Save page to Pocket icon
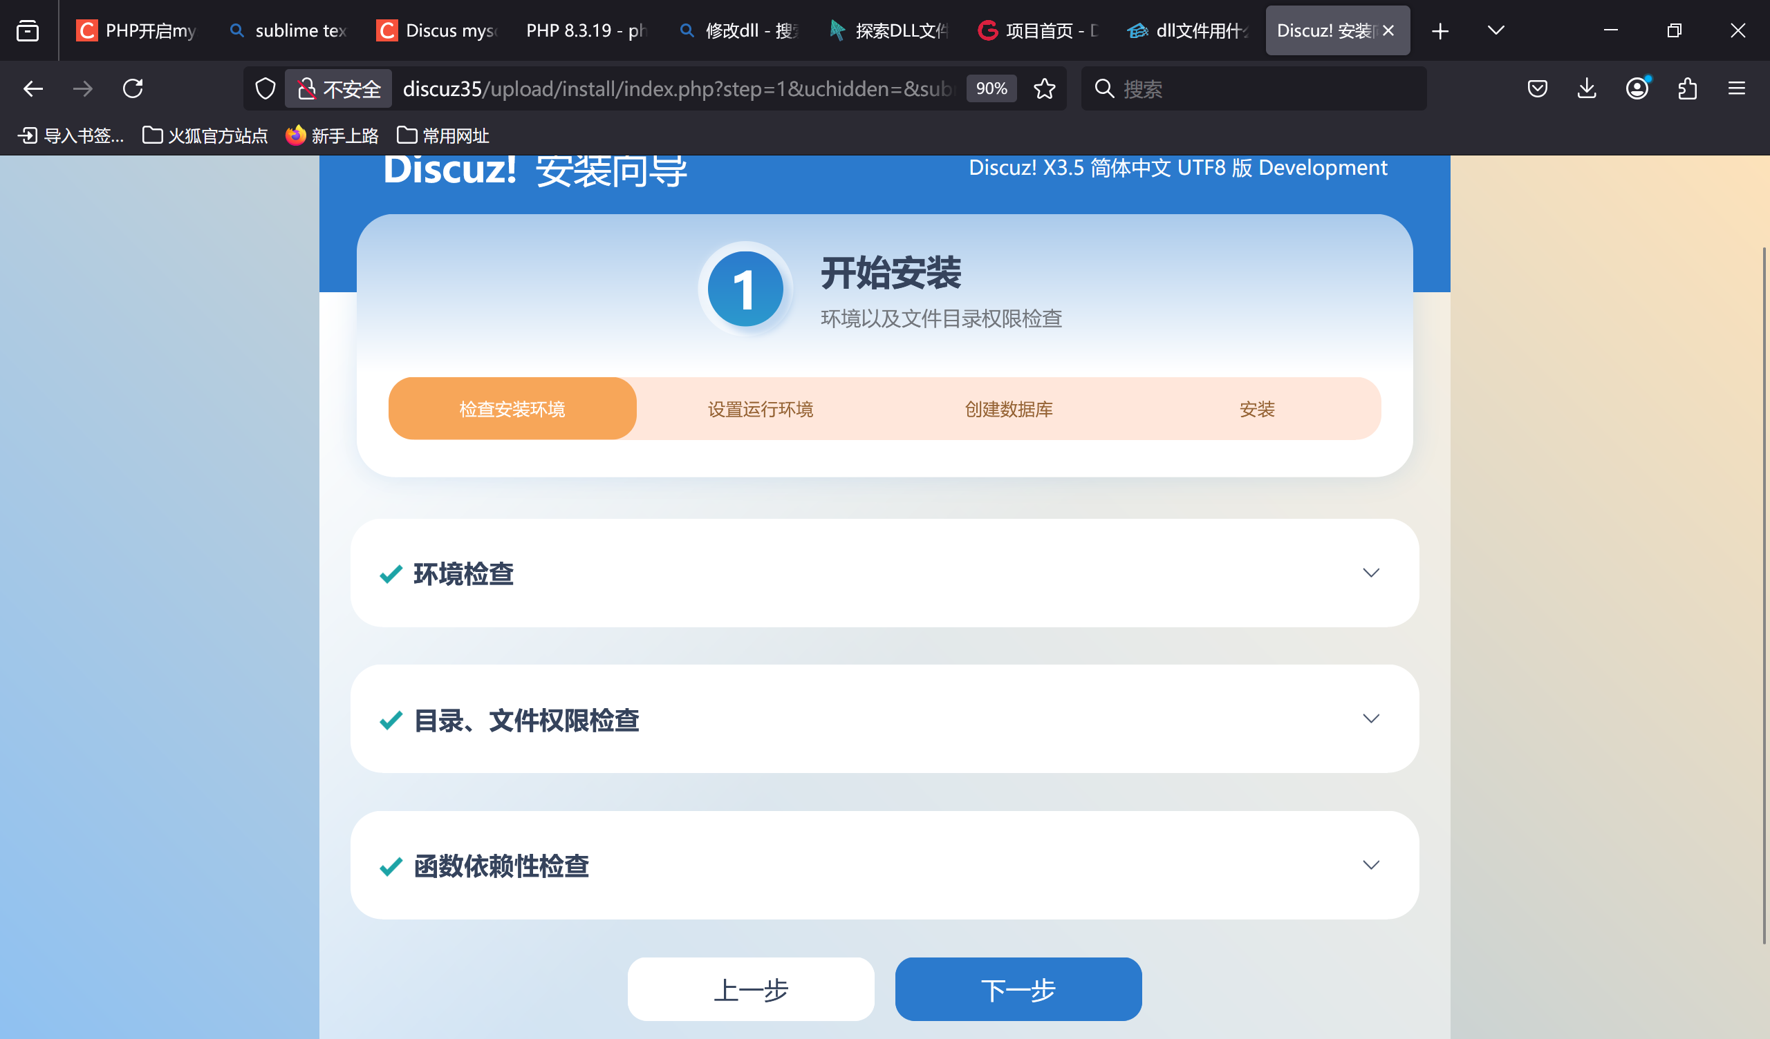This screenshot has width=1770, height=1039. pos(1538,88)
